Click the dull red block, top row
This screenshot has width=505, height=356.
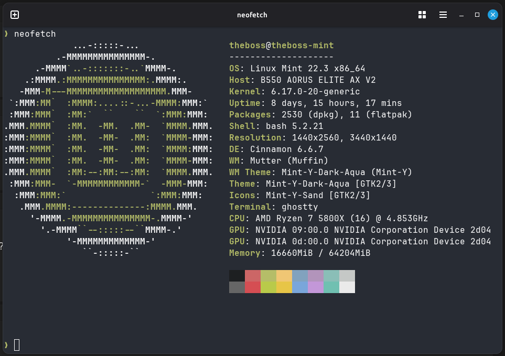253,276
